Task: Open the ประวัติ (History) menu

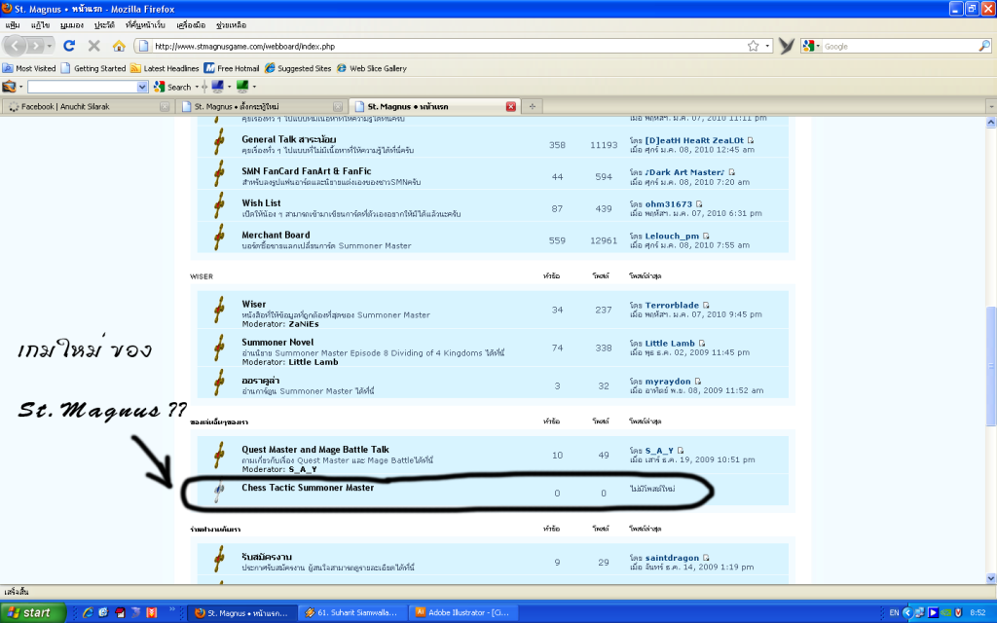Action: click(104, 24)
